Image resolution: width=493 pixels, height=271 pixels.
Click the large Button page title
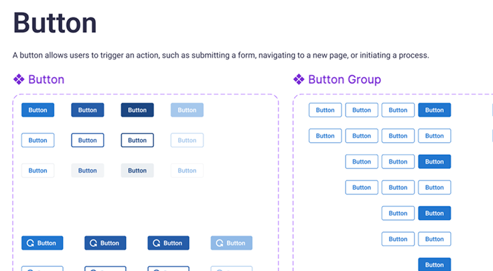tap(55, 23)
